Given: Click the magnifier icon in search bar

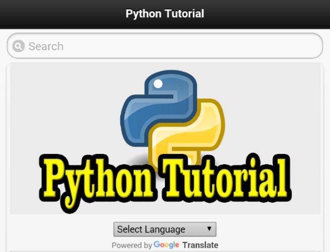Looking at the screenshot, I should click(x=19, y=46).
